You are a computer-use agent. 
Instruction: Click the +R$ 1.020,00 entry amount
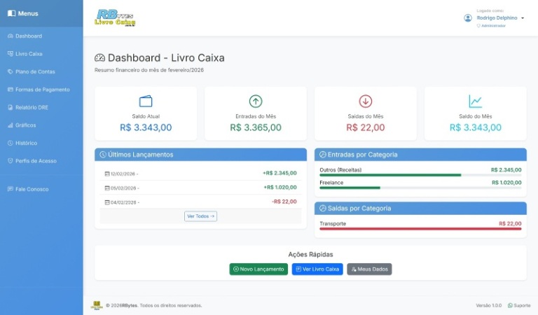[x=280, y=188]
